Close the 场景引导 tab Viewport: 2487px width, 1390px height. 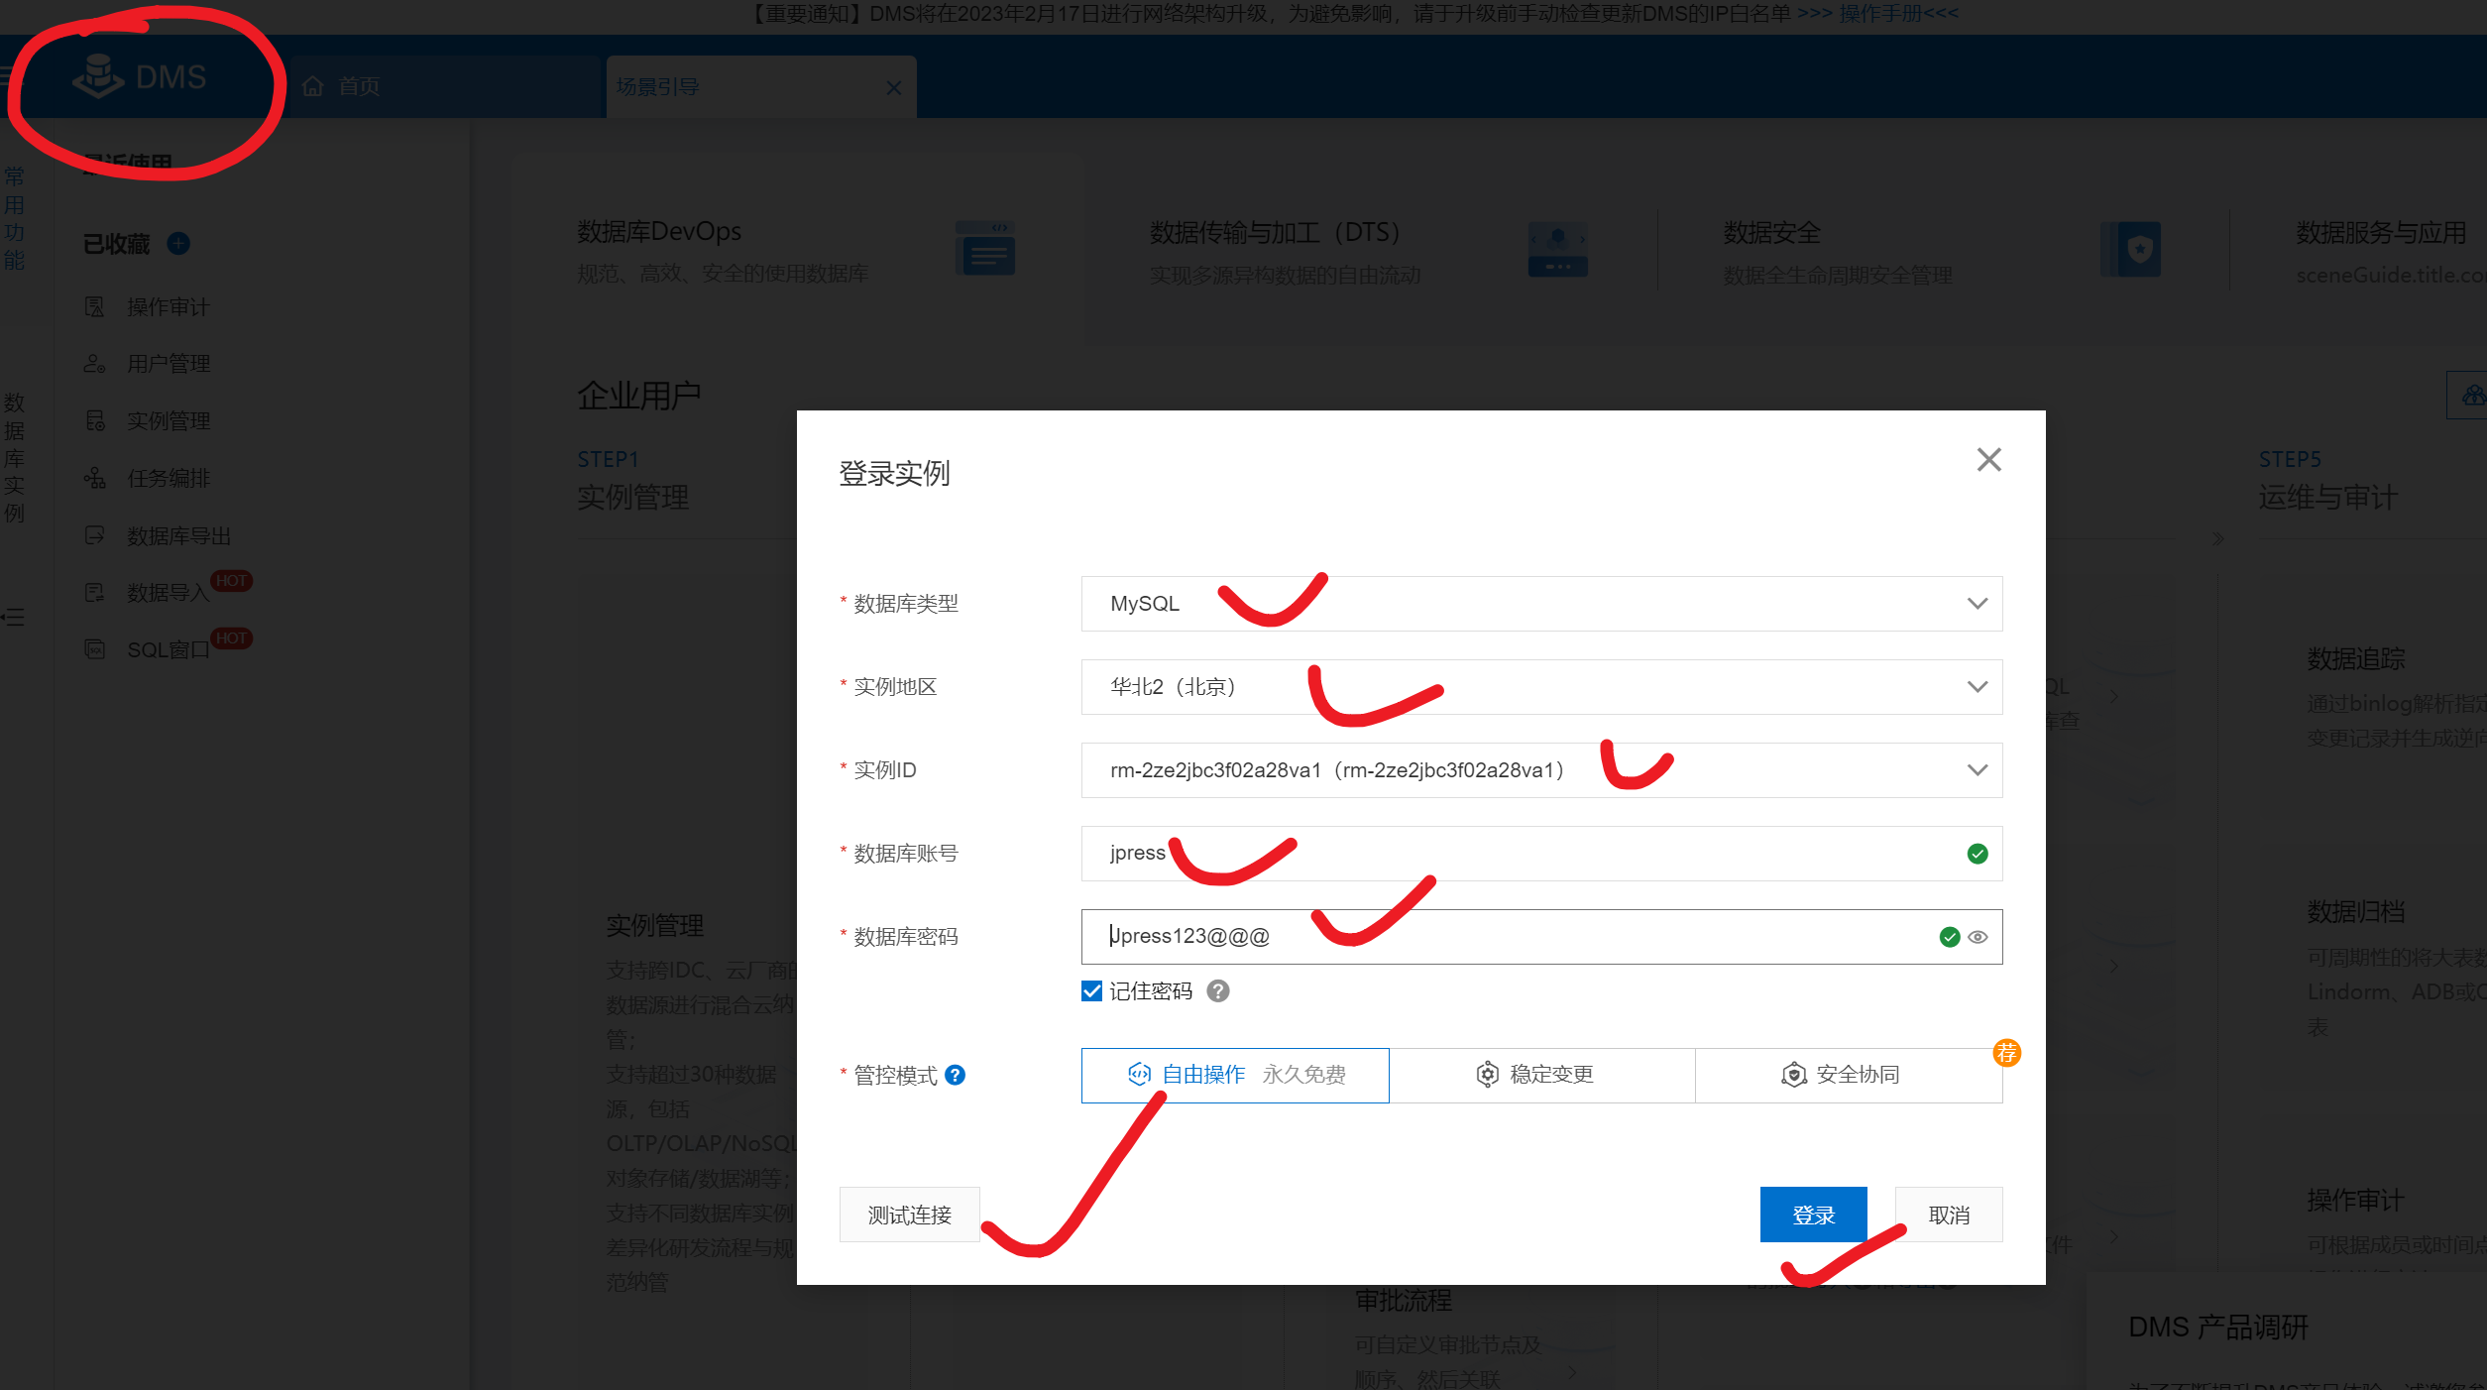point(894,87)
